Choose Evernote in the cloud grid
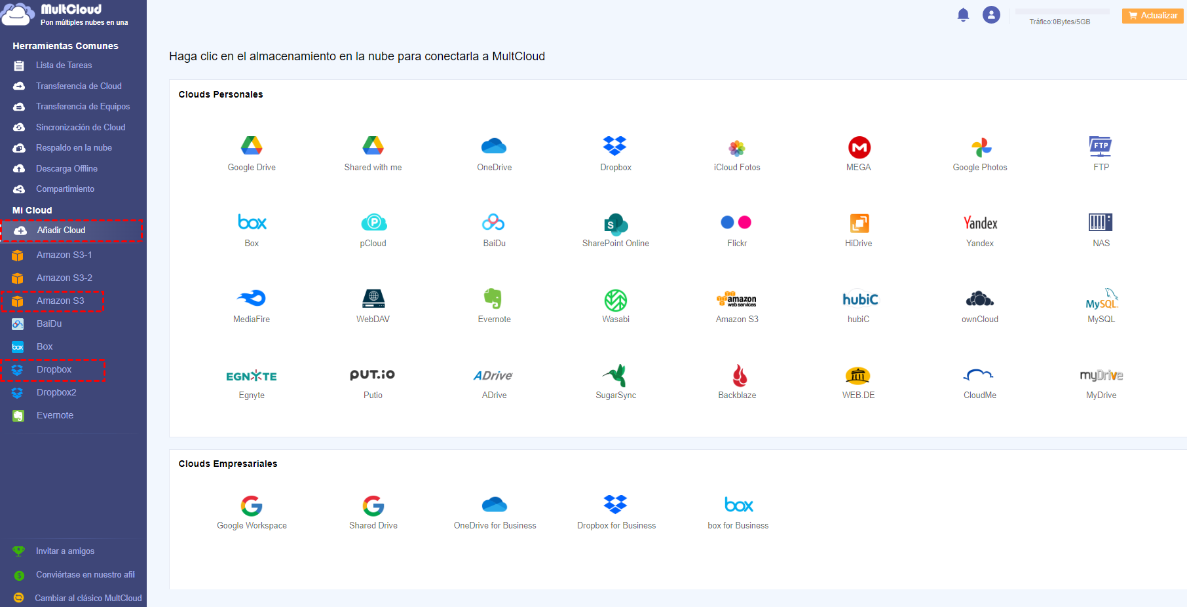 point(495,306)
